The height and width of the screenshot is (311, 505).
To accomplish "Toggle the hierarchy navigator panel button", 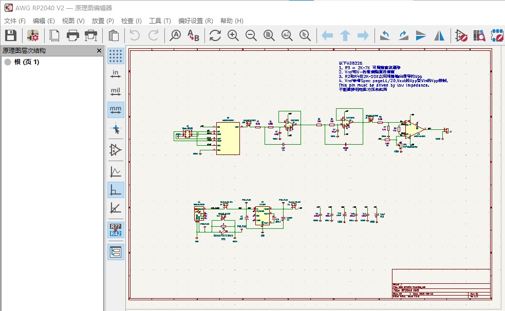I will coord(116,252).
